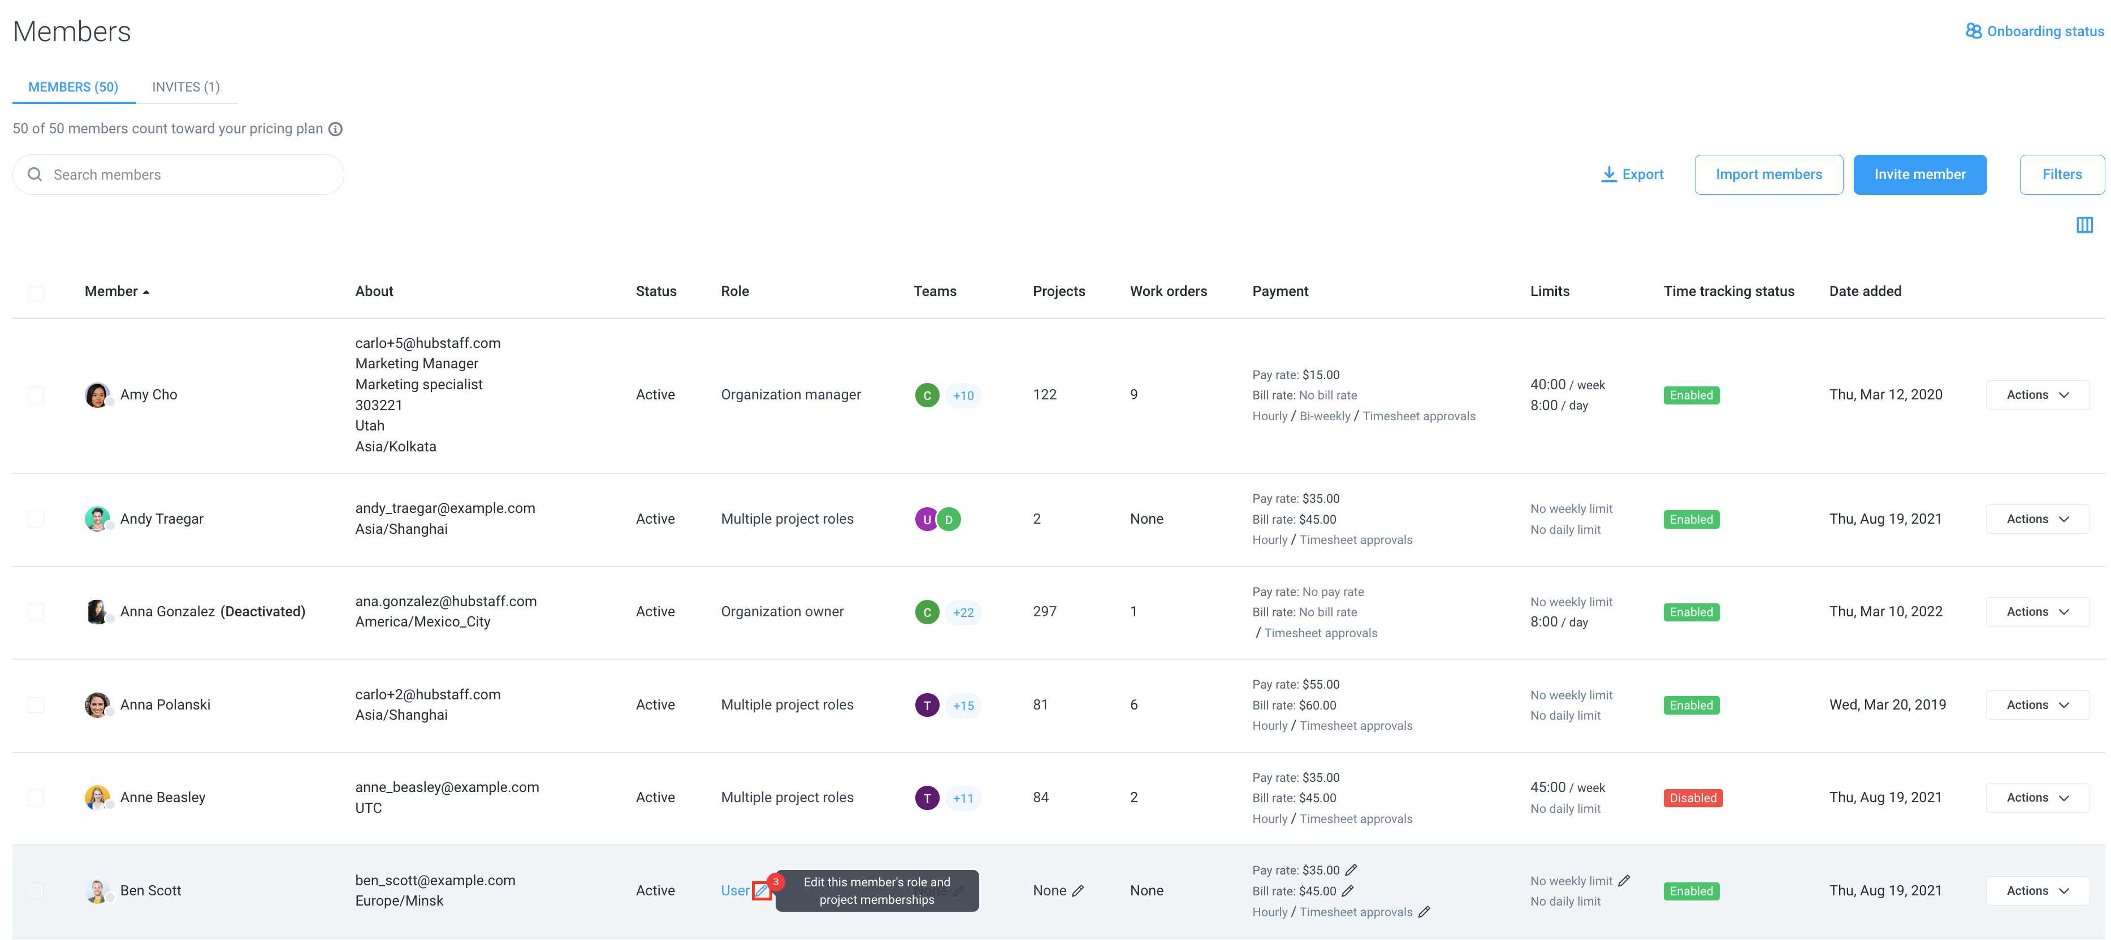Open the Members (50) tab

click(73, 87)
